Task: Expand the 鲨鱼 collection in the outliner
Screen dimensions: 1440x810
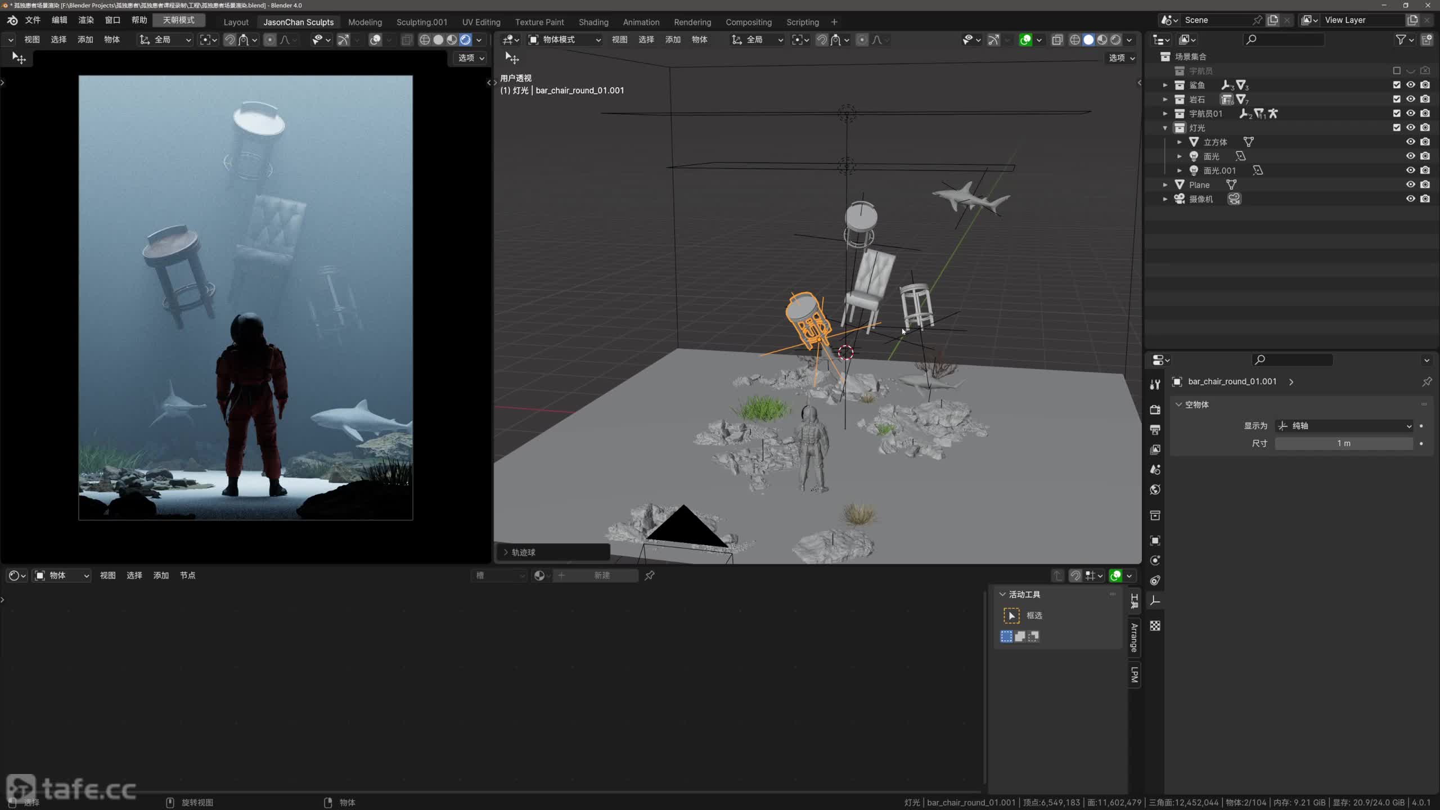Action: point(1165,85)
